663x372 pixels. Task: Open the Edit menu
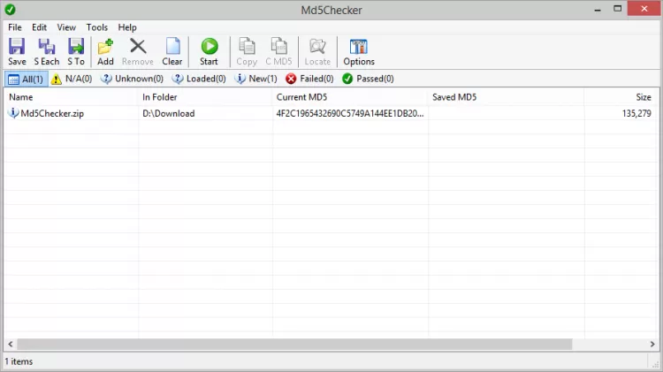coord(39,27)
